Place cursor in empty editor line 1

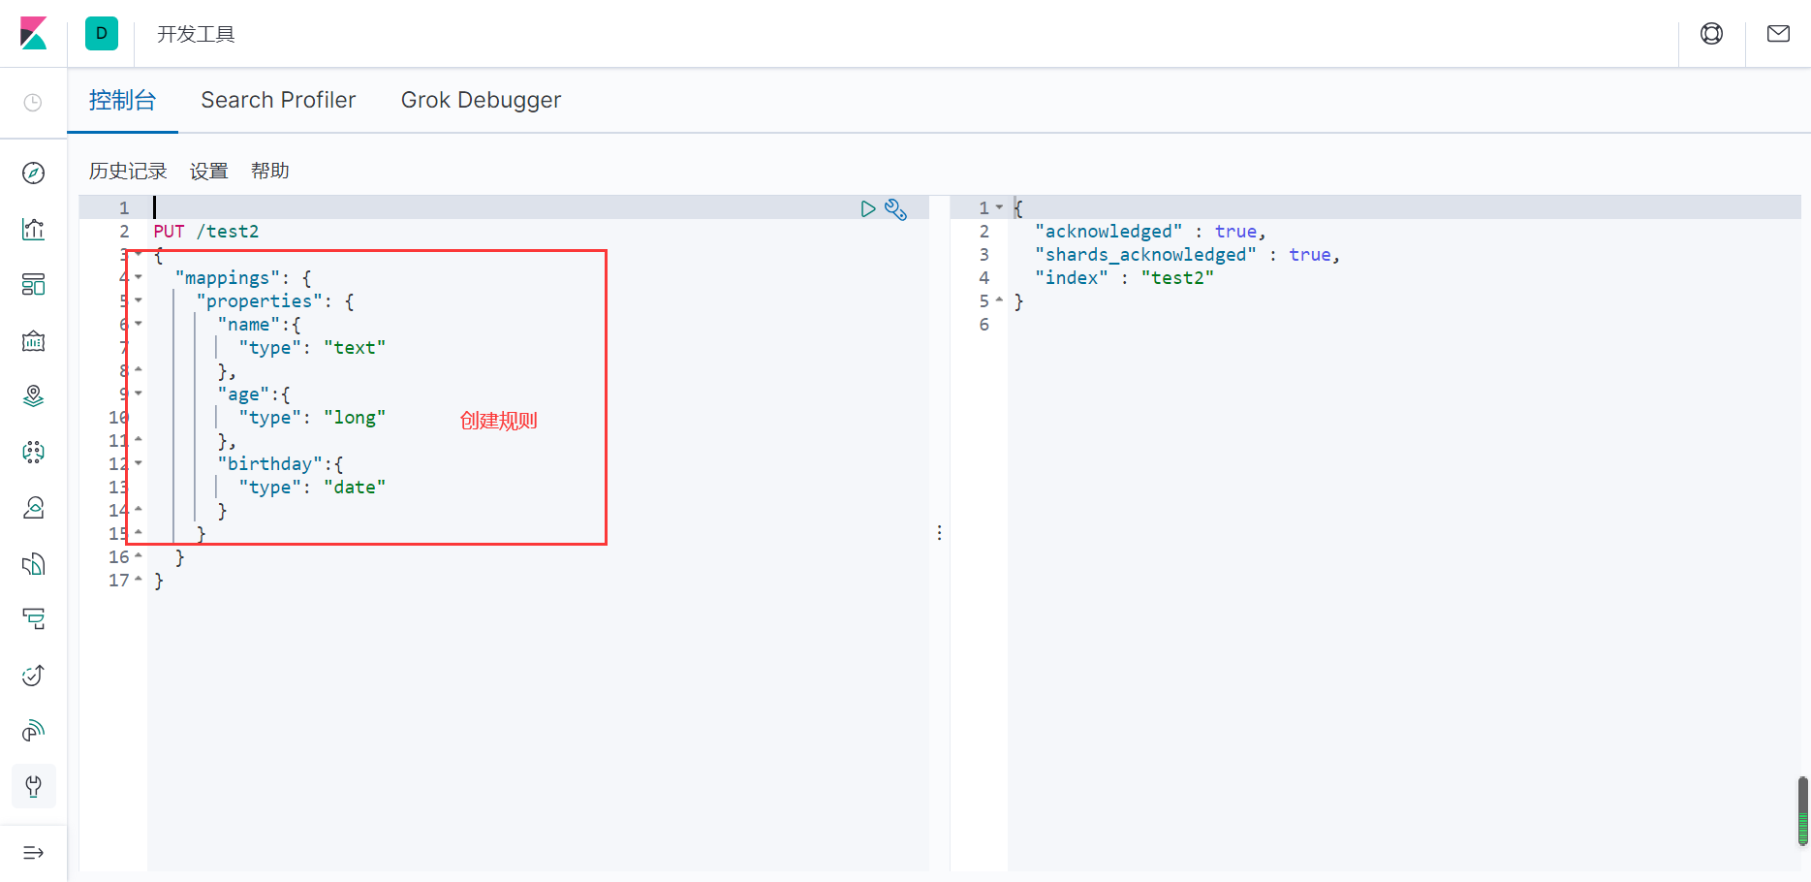pos(538,207)
